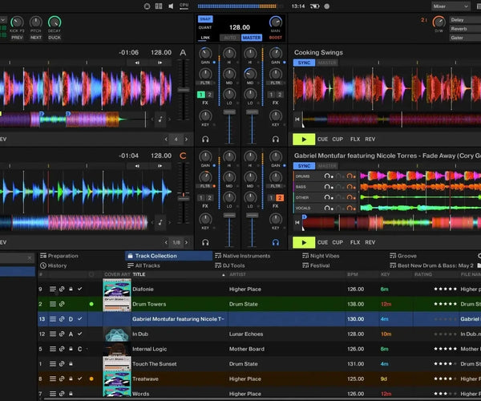Click the music note key lock on deck C

click(160, 222)
